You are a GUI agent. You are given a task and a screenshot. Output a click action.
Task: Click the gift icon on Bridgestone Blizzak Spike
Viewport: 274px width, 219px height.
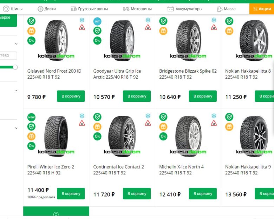pyautogui.click(x=163, y=31)
